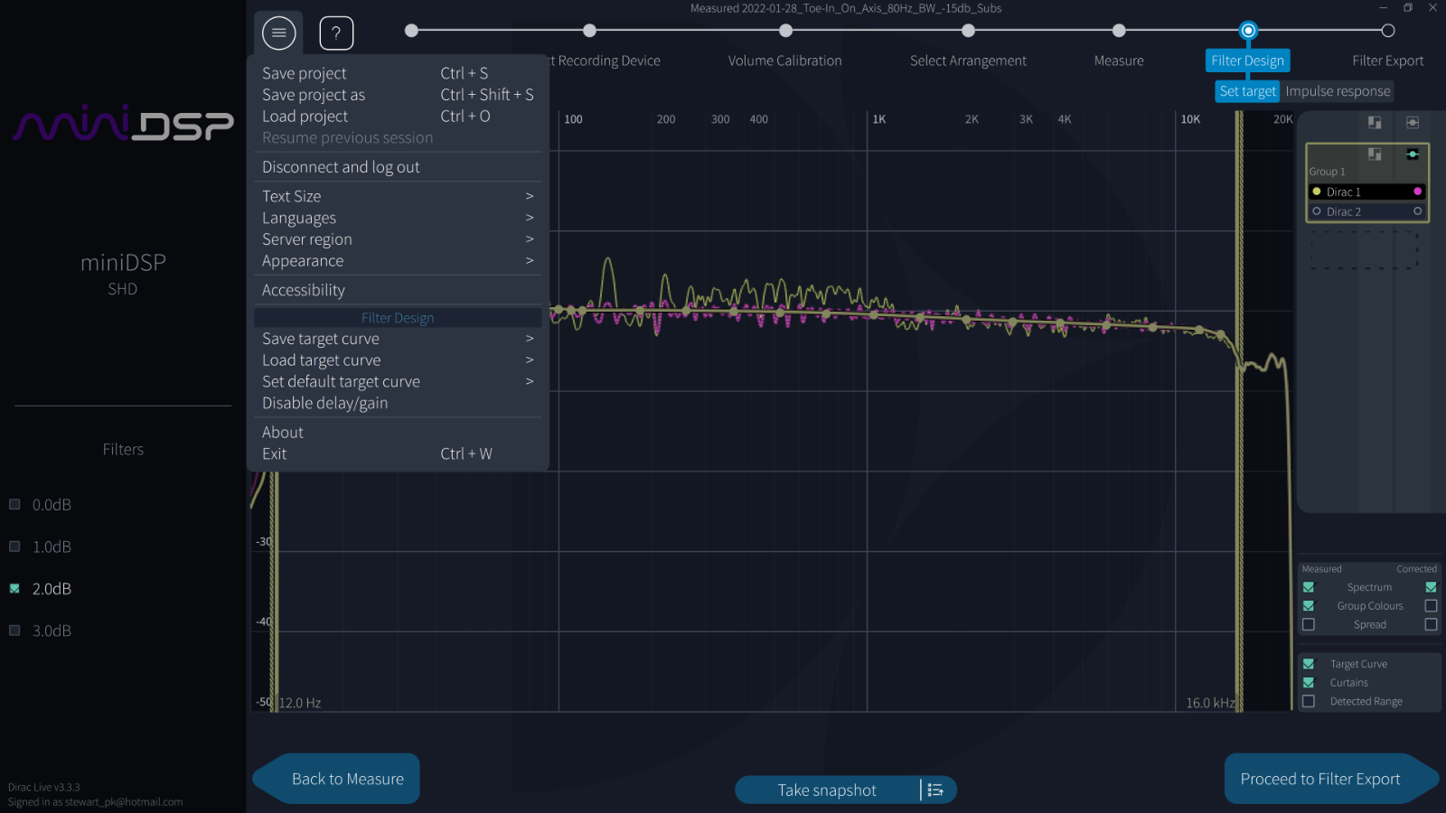The image size is (1446, 813).
Task: Click Group 1's grey stepped-squares icon
Action: click(1375, 154)
